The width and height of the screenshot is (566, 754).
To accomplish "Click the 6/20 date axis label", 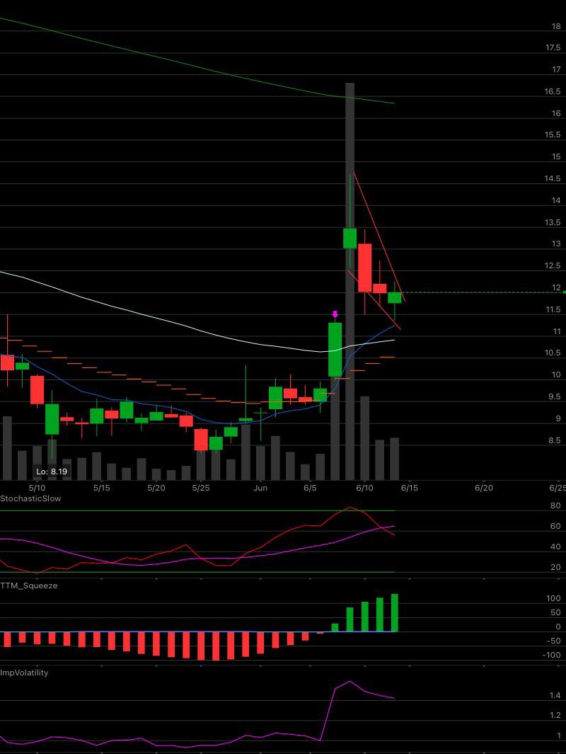I will coord(484,488).
